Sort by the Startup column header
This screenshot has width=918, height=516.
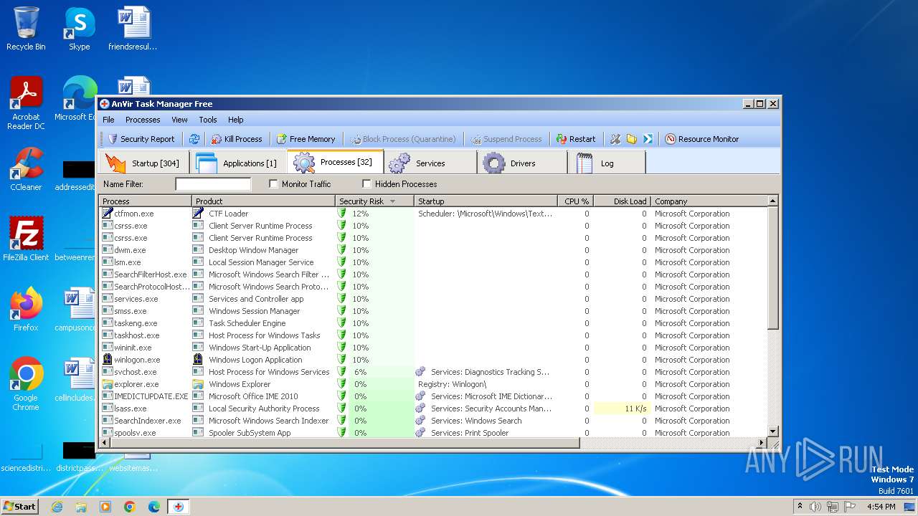coord(486,201)
